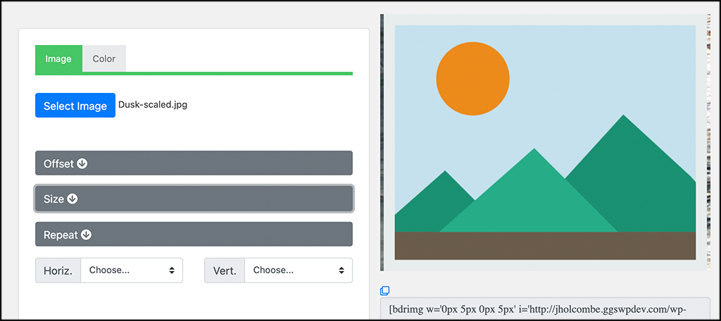Switch to the Color tab
The width and height of the screenshot is (721, 321).
point(104,59)
